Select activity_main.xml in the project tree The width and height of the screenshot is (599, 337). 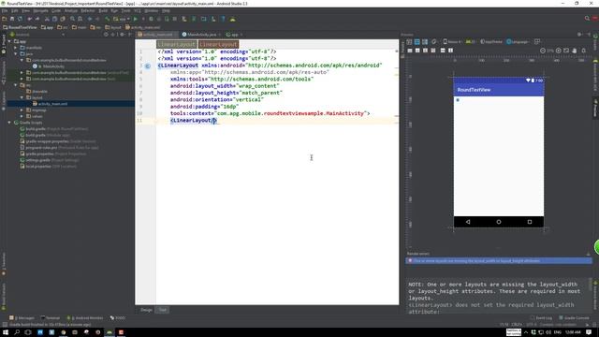(x=50, y=104)
